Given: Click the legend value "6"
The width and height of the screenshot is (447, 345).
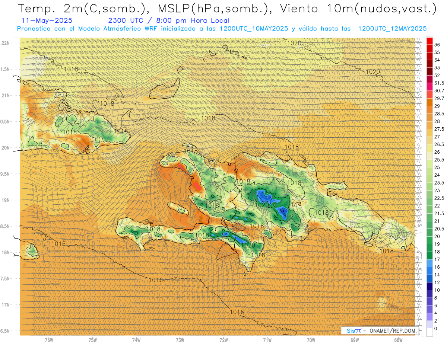Looking at the screenshot, I should click(x=436, y=305).
